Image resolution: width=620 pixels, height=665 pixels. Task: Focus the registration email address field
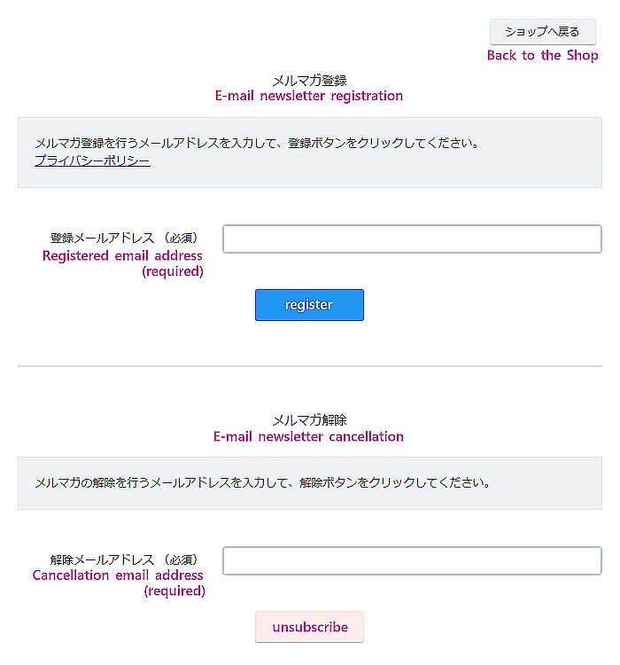(x=412, y=239)
